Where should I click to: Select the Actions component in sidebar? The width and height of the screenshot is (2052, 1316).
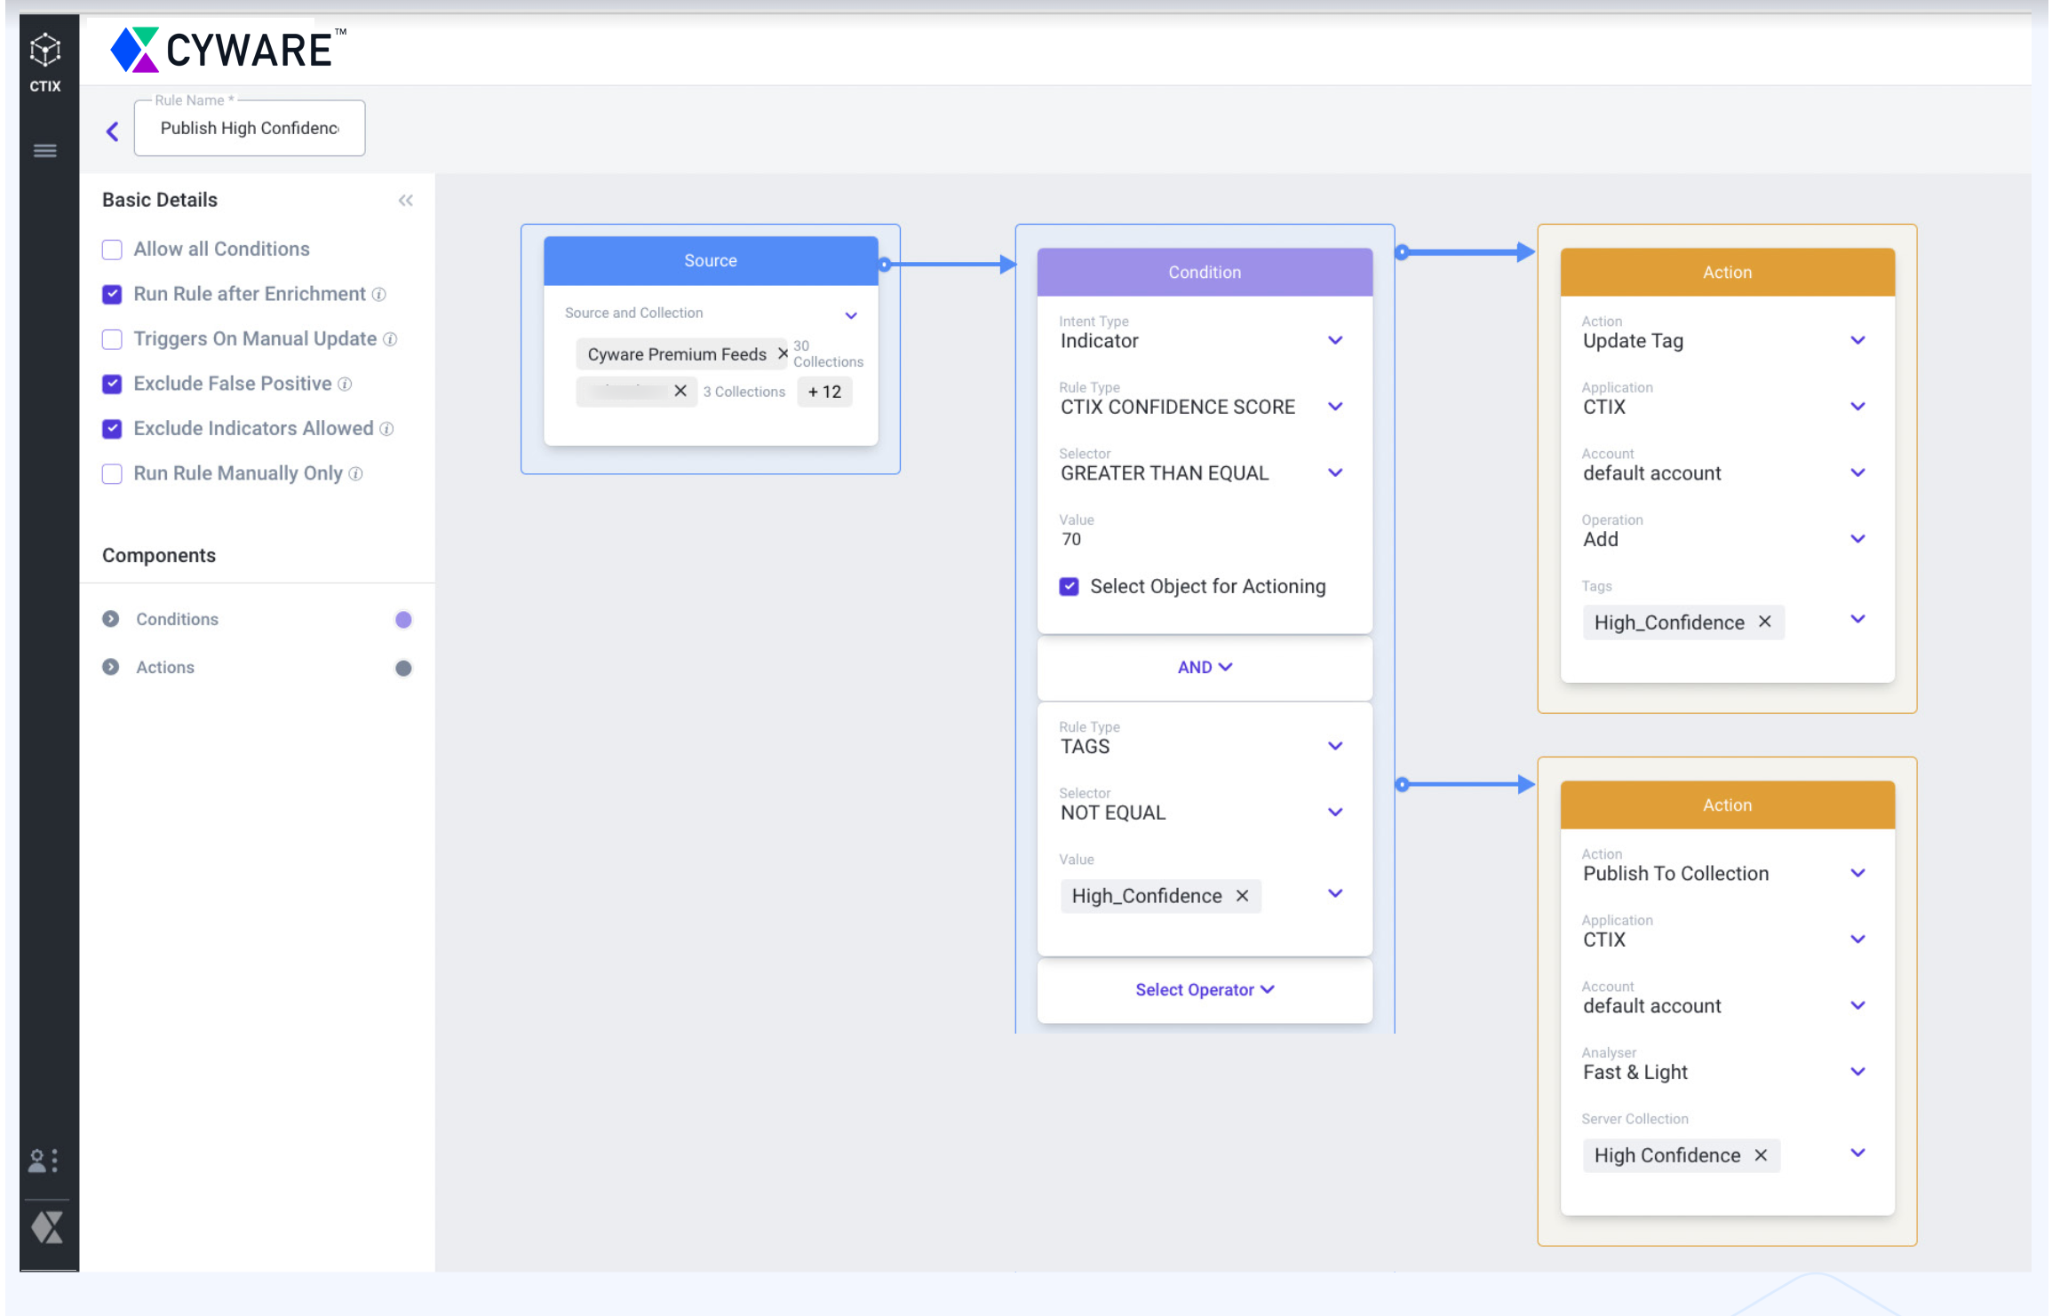(166, 665)
